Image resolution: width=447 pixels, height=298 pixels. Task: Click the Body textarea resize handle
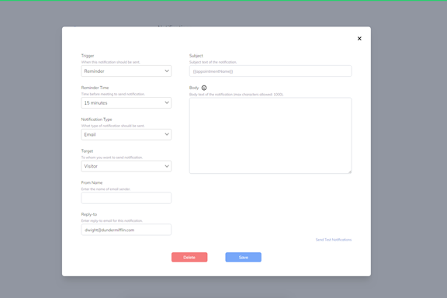coord(349,172)
